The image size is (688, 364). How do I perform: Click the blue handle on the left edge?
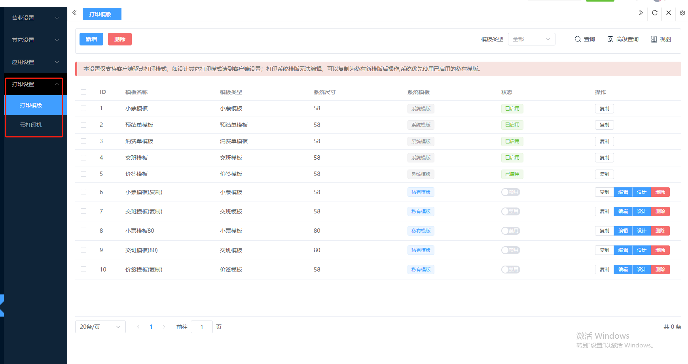[2, 306]
